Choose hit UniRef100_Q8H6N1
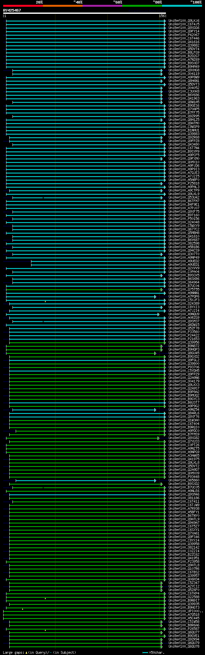This screenshot has height=655, width=205. point(184,81)
